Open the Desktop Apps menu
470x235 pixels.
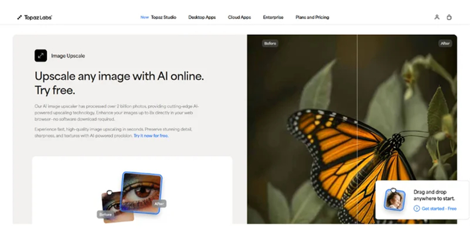coord(202,18)
